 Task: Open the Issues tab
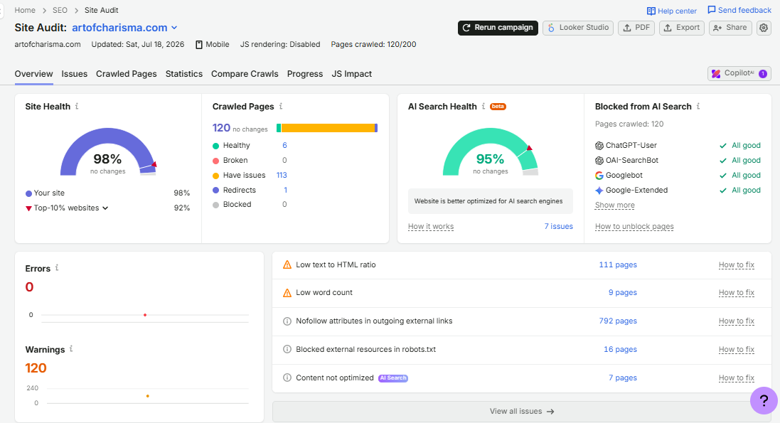pos(75,74)
